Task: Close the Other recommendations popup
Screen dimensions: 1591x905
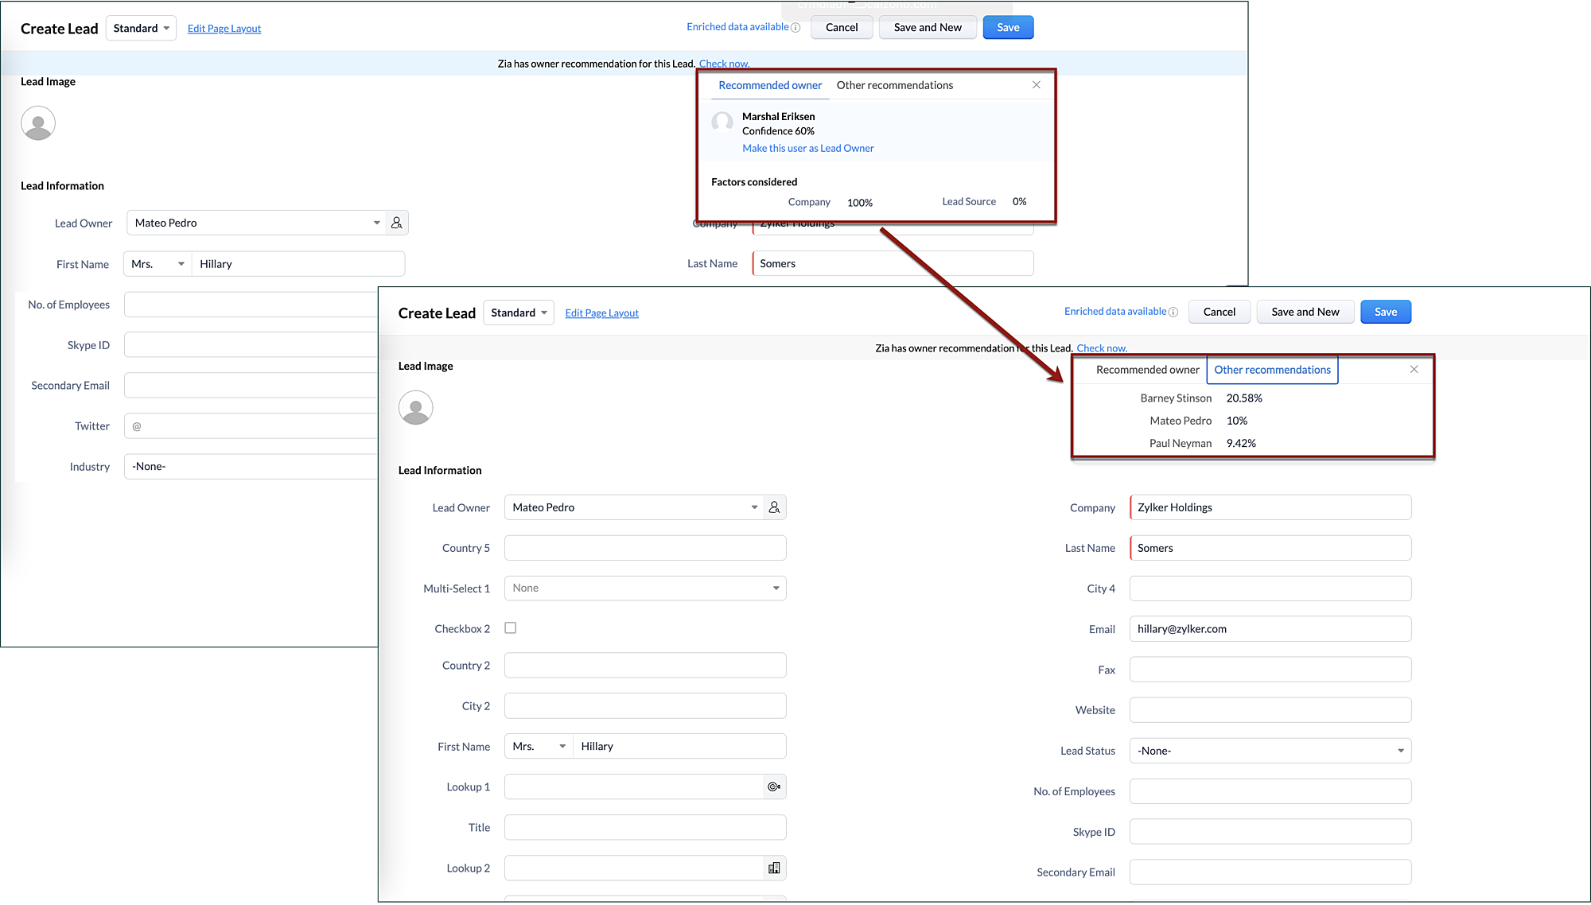Action: click(1414, 369)
